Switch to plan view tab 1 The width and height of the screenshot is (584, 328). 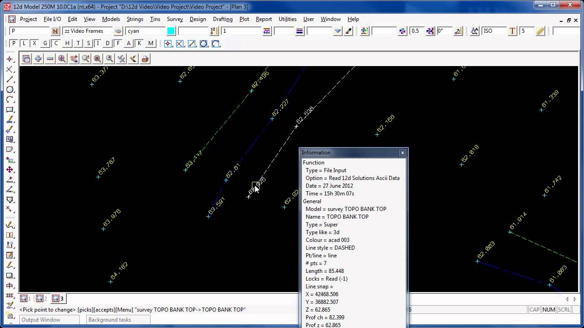pos(26,298)
